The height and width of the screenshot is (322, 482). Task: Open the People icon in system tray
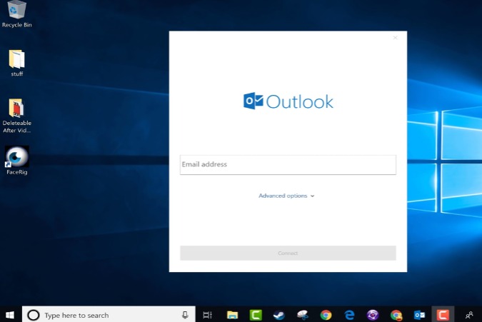point(468,315)
